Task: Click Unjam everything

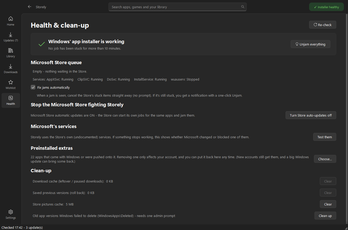Action: tap(310, 44)
